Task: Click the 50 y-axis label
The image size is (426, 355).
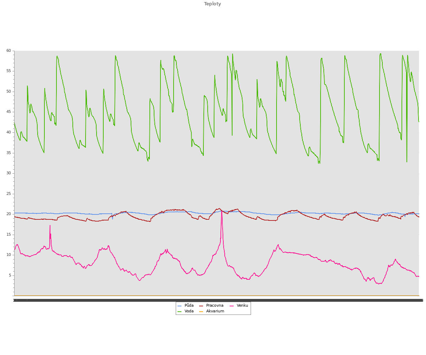Action: [9, 92]
